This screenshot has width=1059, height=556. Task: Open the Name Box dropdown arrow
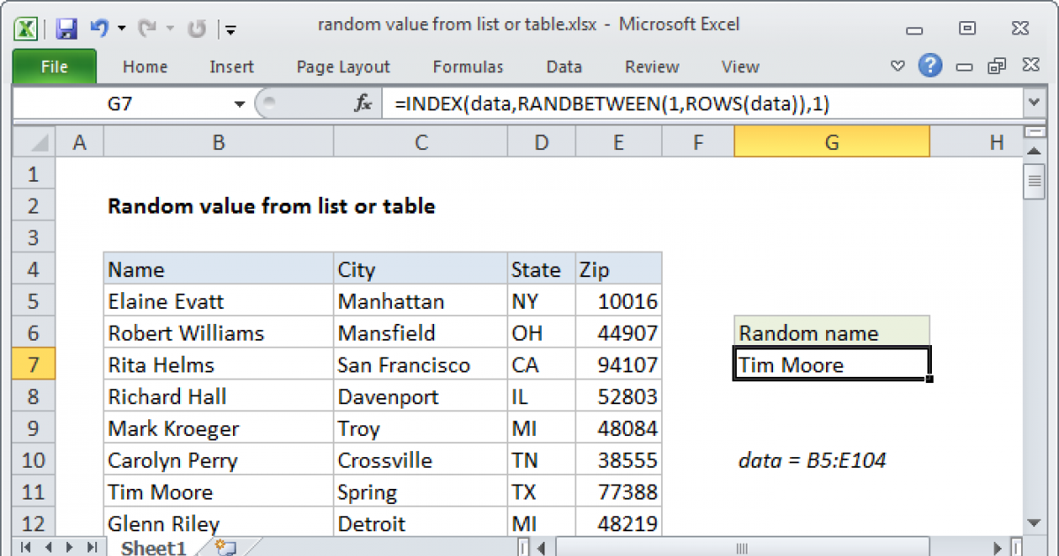tap(239, 104)
